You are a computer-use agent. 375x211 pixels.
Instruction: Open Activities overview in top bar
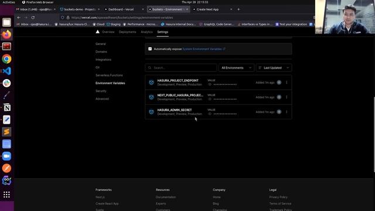(9, 2)
